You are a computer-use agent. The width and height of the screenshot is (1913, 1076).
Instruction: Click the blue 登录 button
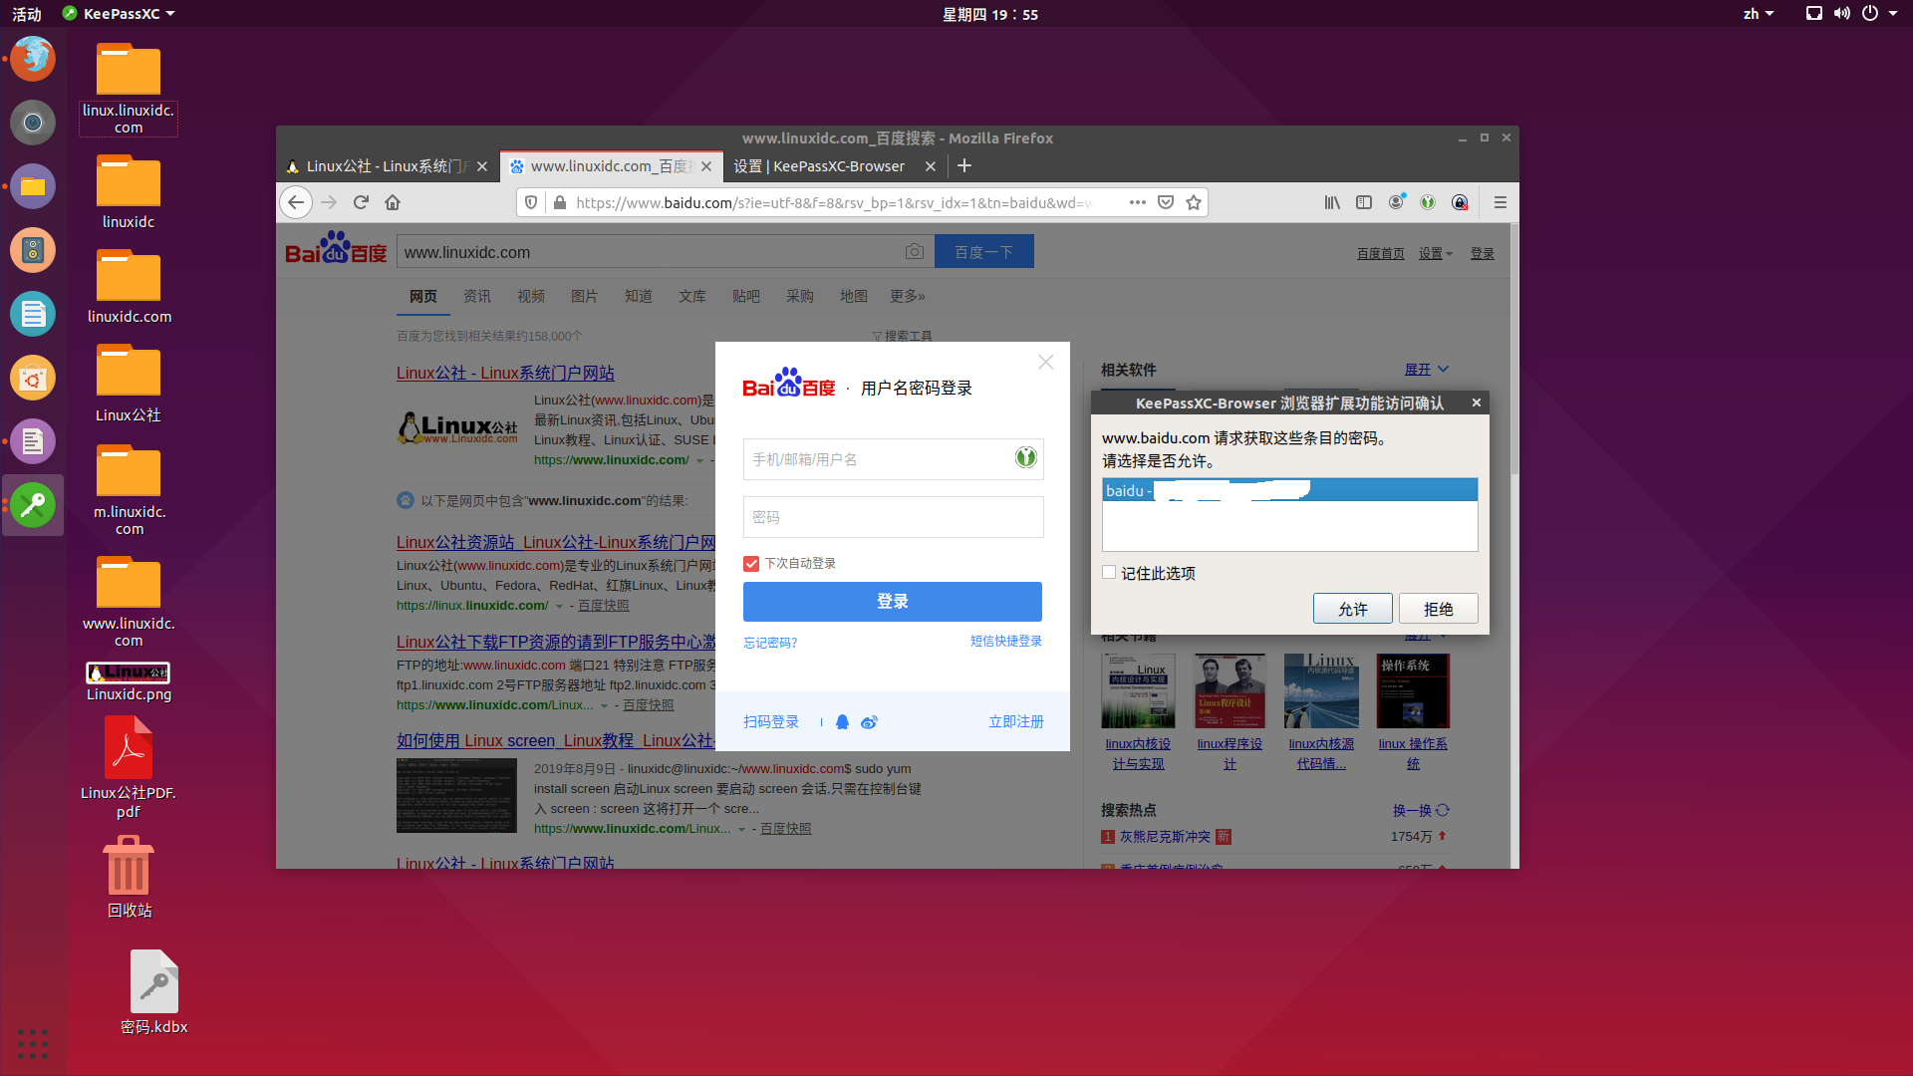pyautogui.click(x=892, y=602)
